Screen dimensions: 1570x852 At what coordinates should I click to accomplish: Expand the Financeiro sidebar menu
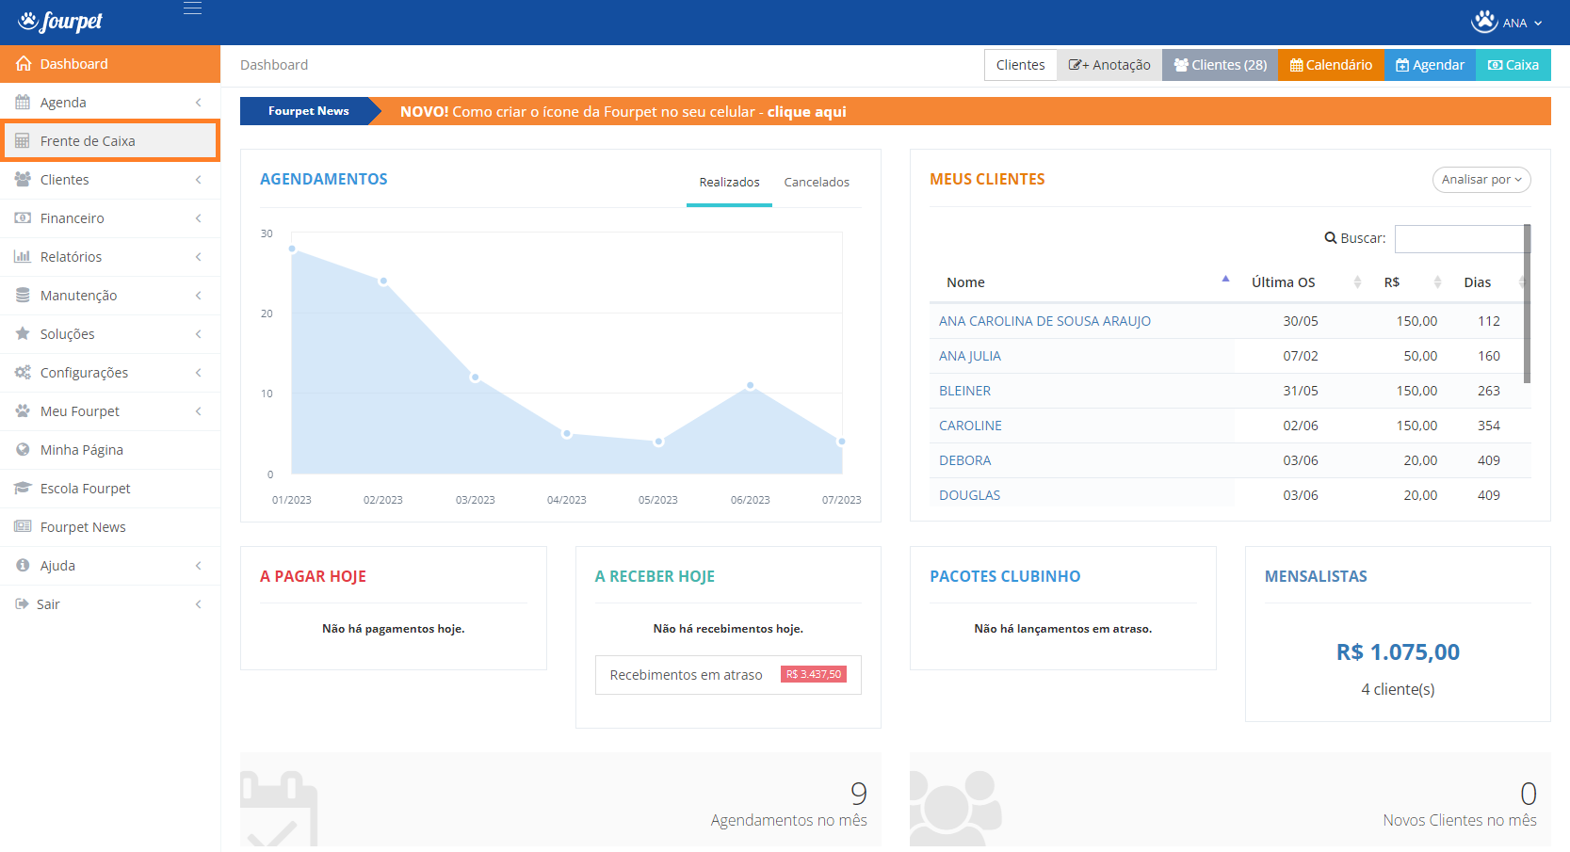pyautogui.click(x=199, y=218)
